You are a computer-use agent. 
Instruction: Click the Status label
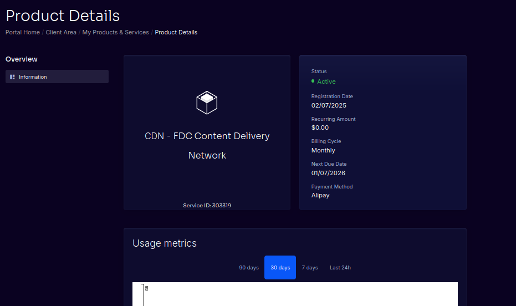coord(319,72)
